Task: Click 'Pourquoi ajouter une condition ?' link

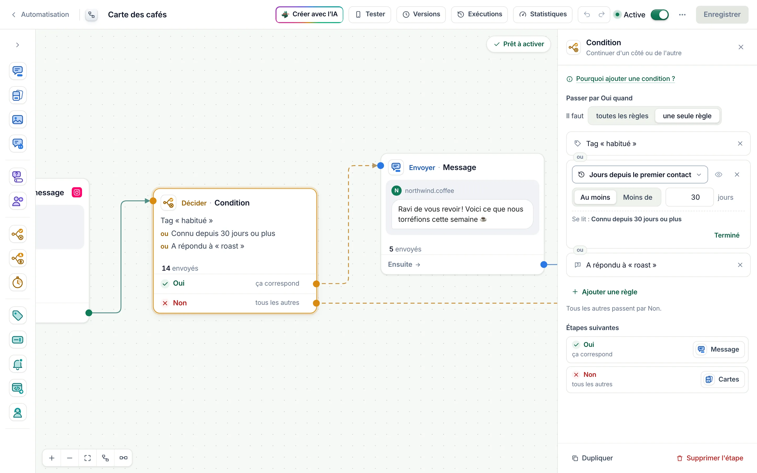Action: (625, 79)
